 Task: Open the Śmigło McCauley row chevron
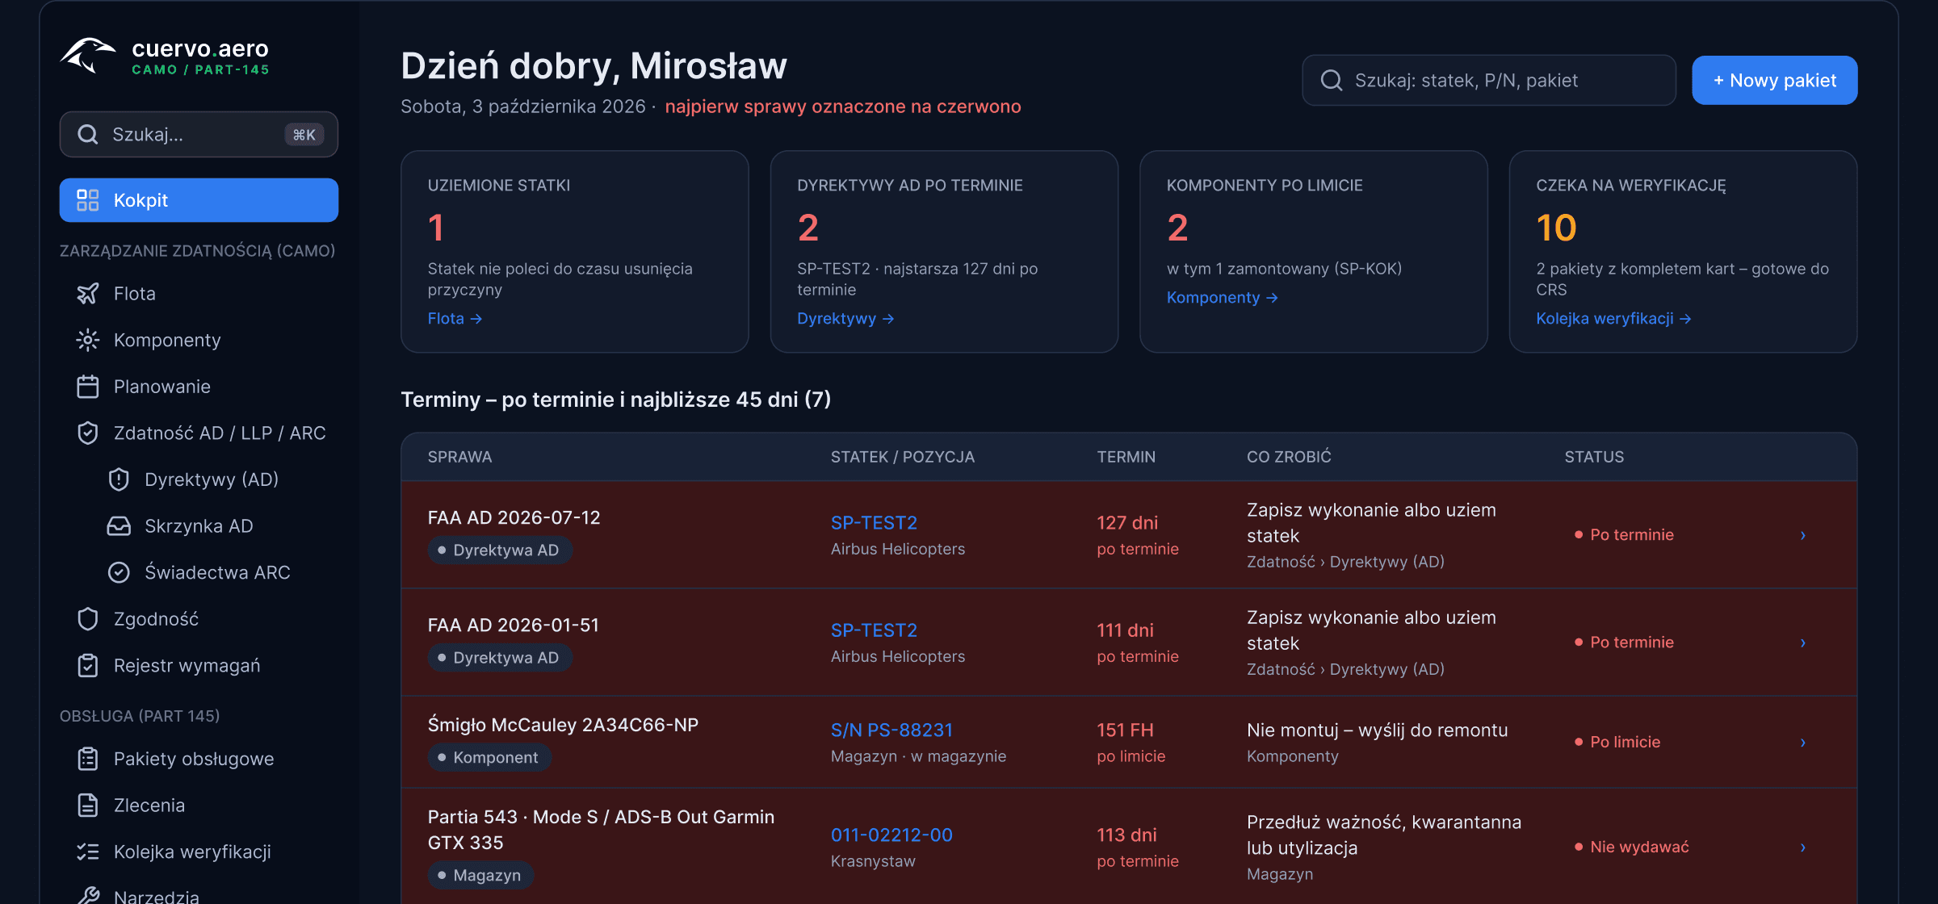point(1802,743)
